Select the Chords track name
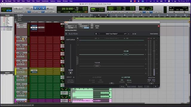The image size is (191, 107). [x=21, y=76]
